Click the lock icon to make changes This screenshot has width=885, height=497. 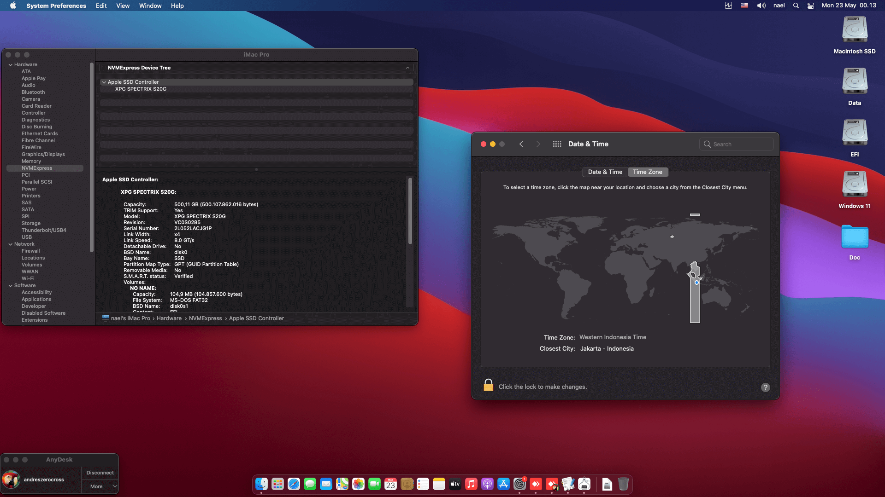point(488,385)
